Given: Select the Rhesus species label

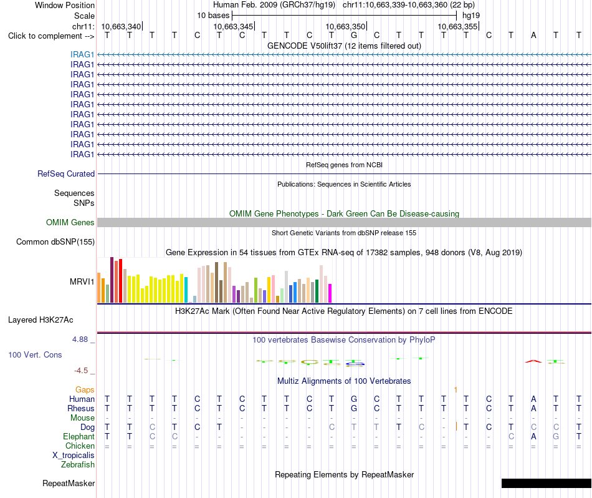Looking at the screenshot, I should click(x=81, y=408).
